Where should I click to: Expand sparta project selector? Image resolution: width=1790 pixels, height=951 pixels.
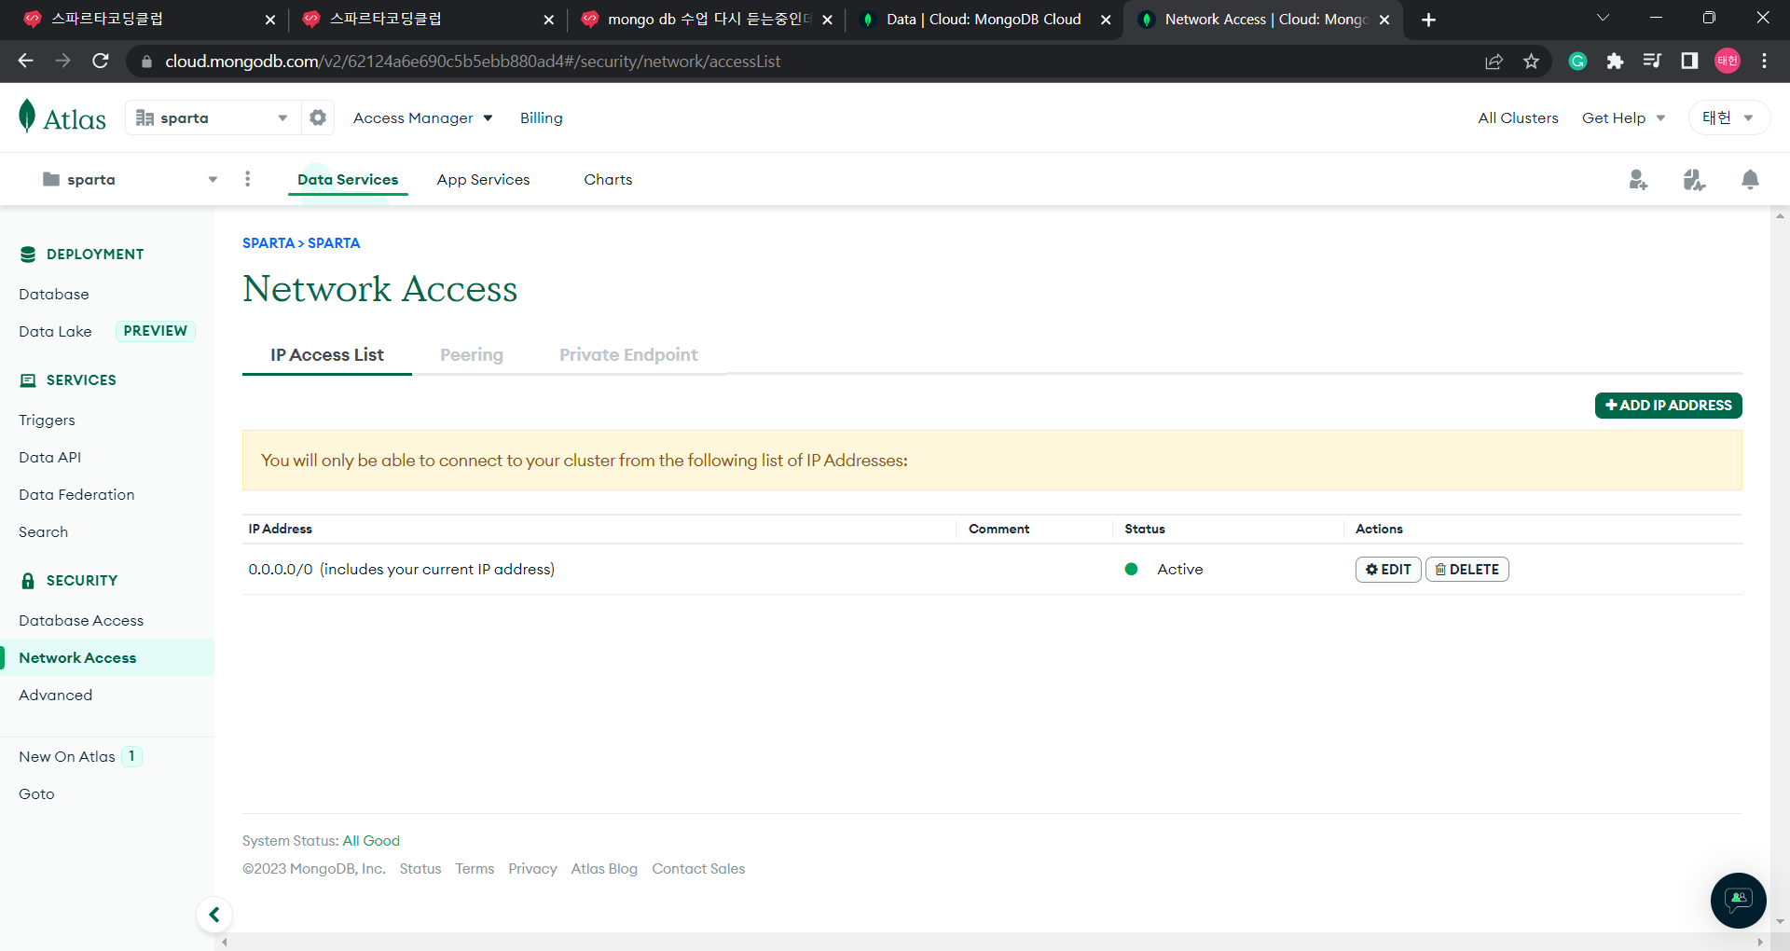pyautogui.click(x=130, y=179)
